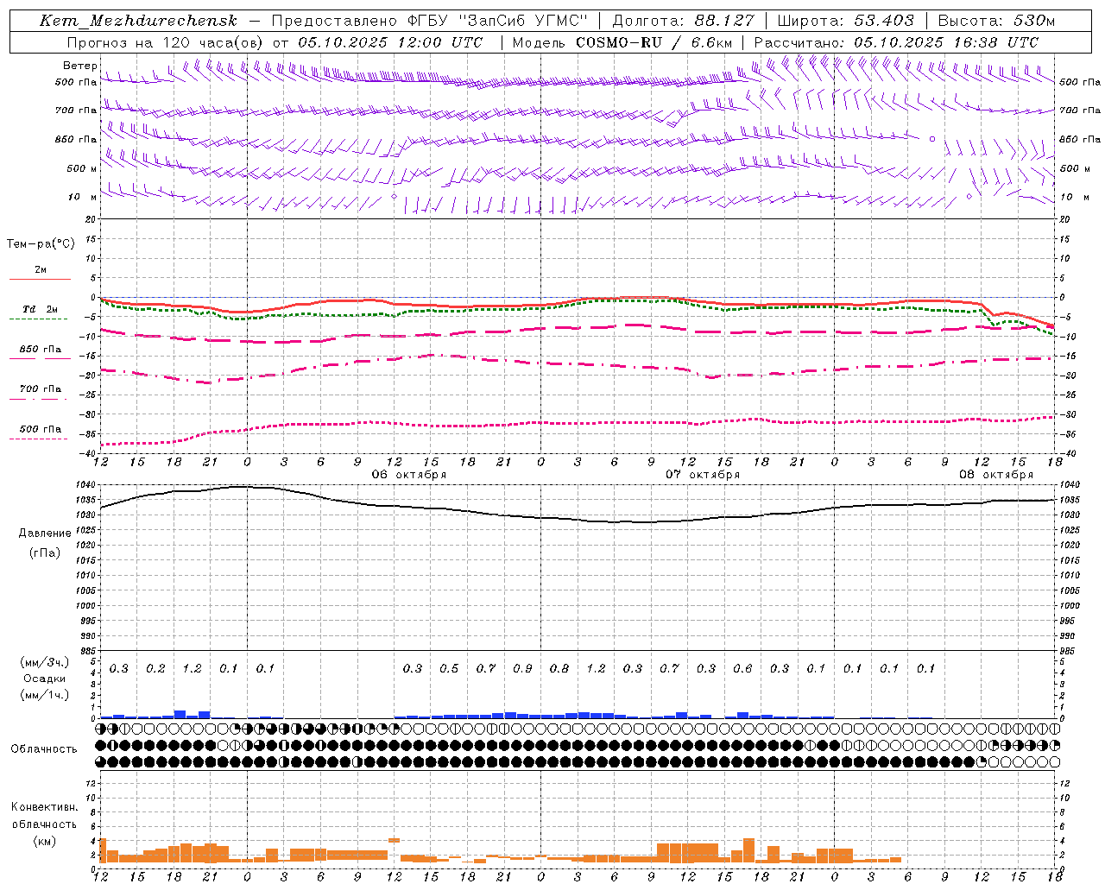Click 700 гПа entry in temperature legend

point(41,389)
